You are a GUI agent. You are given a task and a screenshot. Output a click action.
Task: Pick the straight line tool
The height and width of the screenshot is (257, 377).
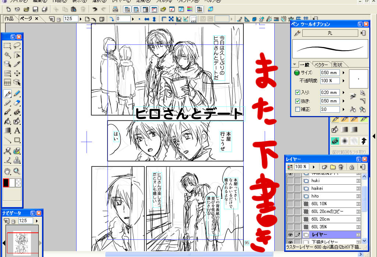click(x=7, y=140)
